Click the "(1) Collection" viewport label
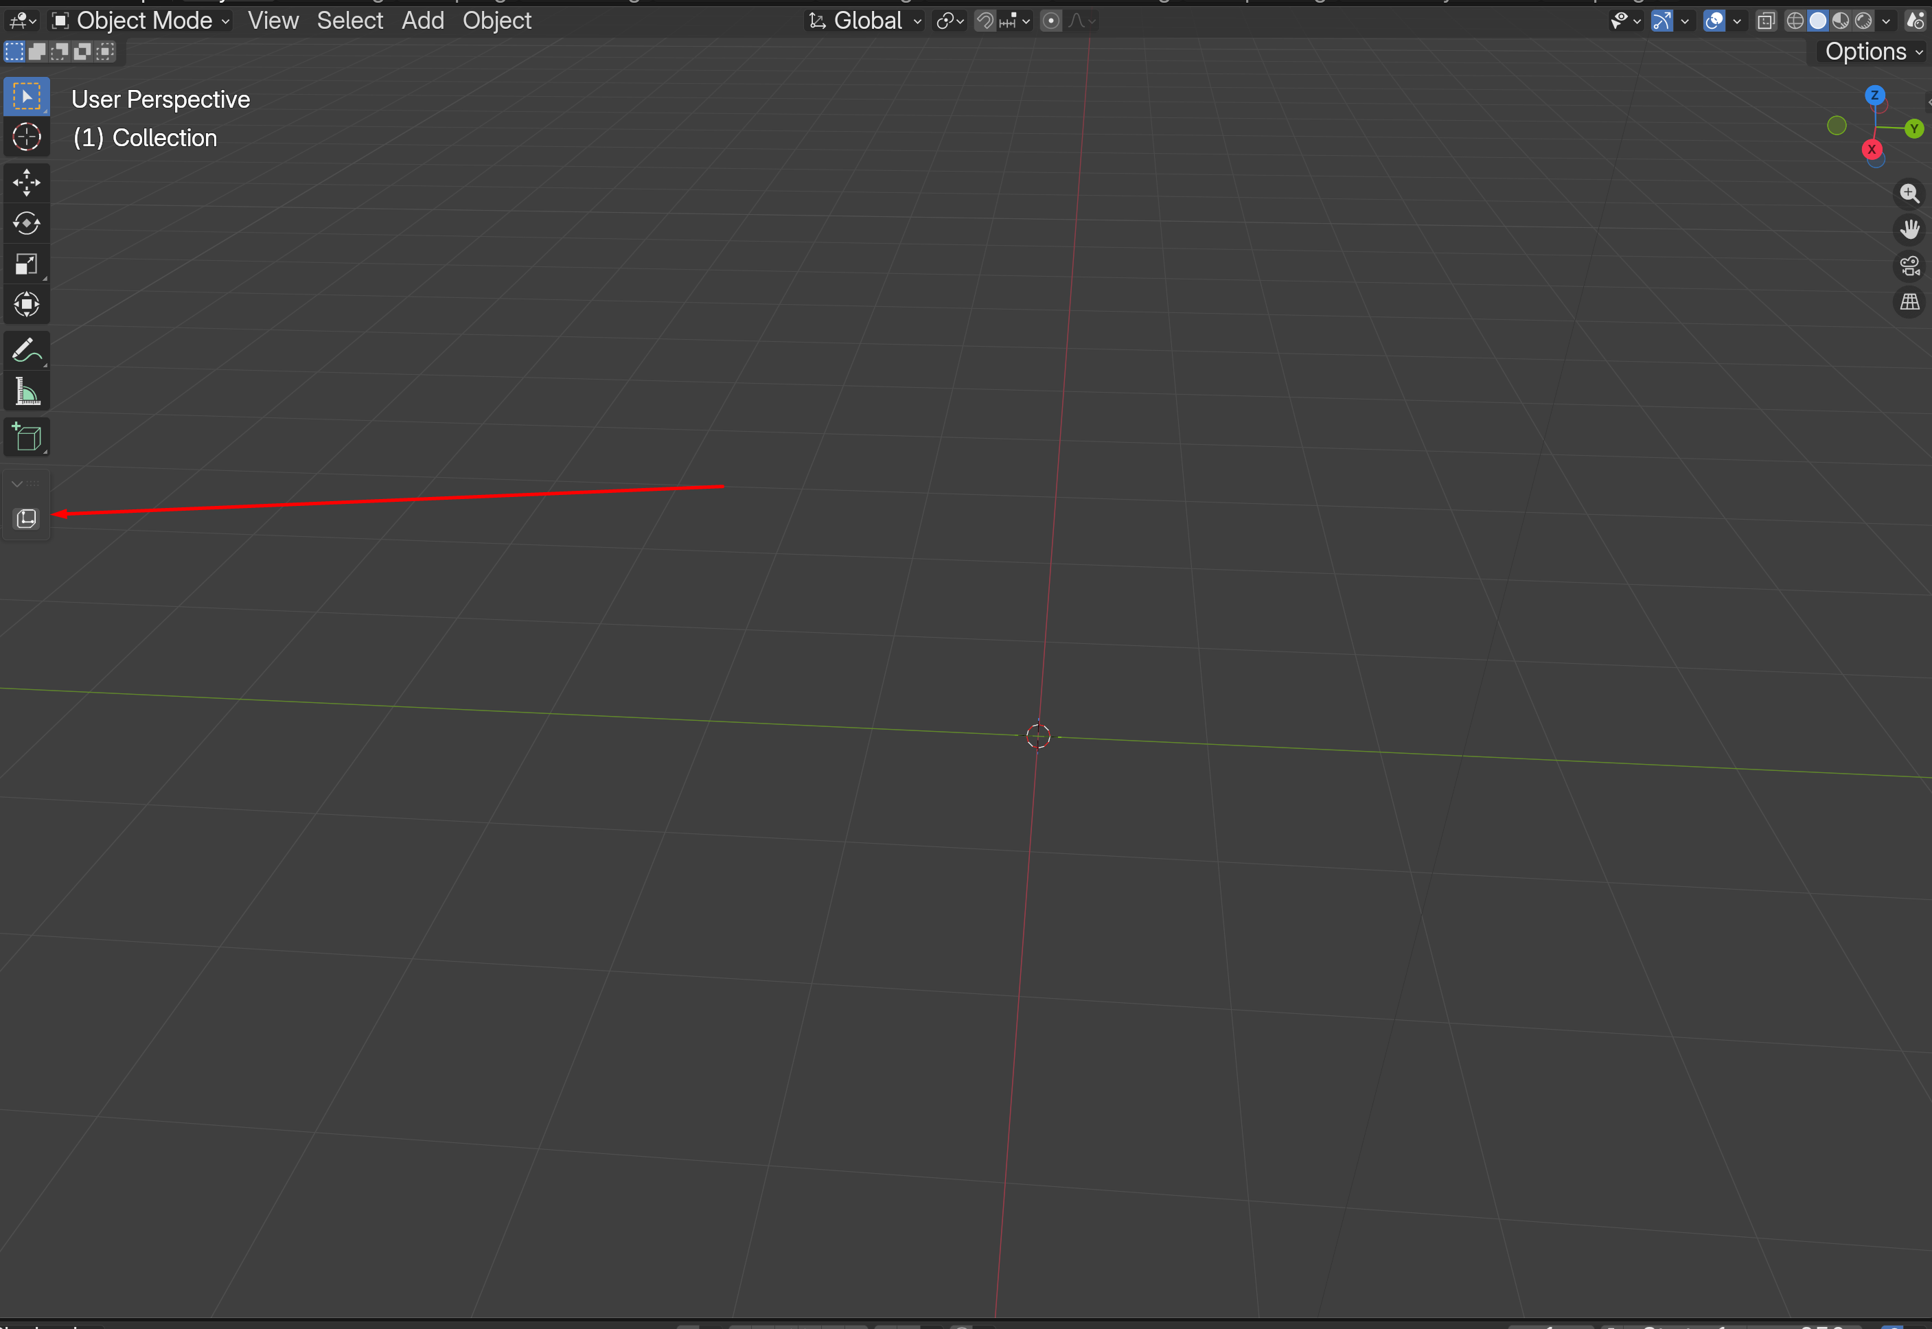This screenshot has height=1329, width=1932. tap(145, 138)
